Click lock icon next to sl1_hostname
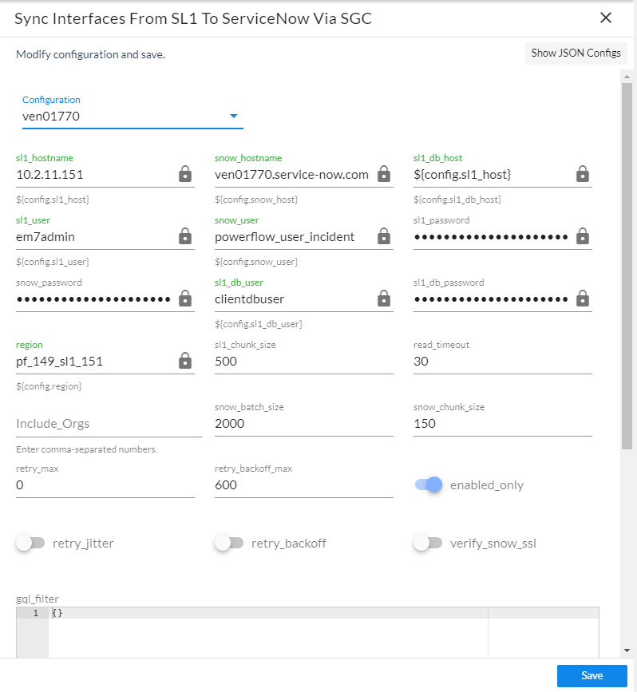Viewport: 637px width, 692px height. tap(185, 174)
